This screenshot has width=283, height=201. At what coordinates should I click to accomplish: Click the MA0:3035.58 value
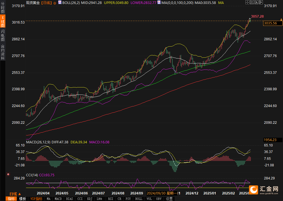pyautogui.click(x=205, y=3)
